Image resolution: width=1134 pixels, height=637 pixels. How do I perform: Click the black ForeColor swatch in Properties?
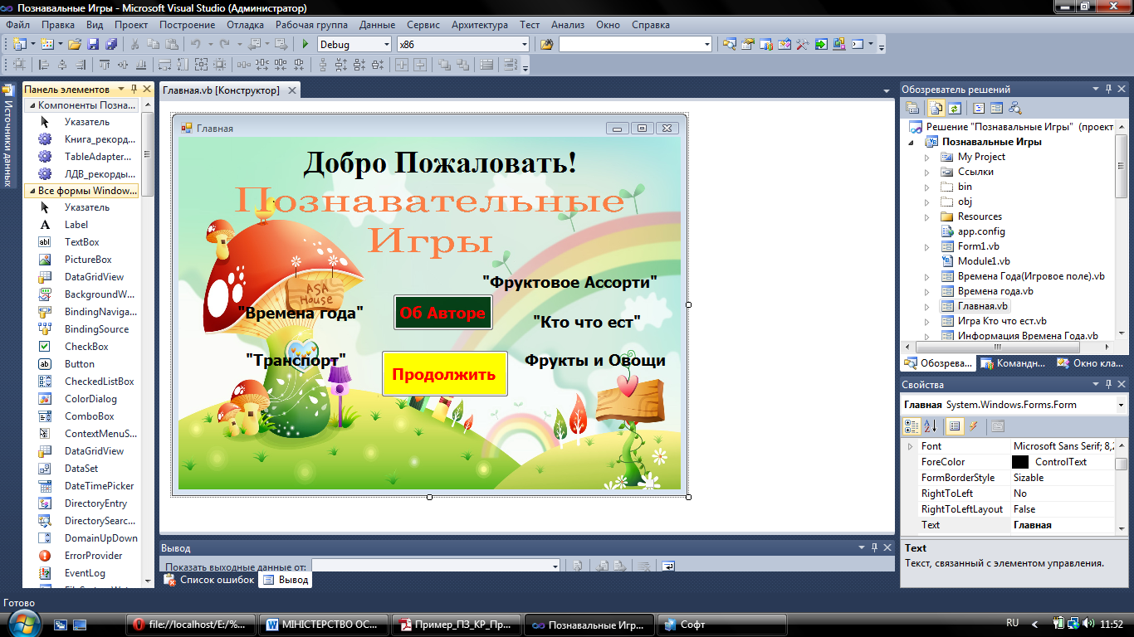pyautogui.click(x=1019, y=462)
